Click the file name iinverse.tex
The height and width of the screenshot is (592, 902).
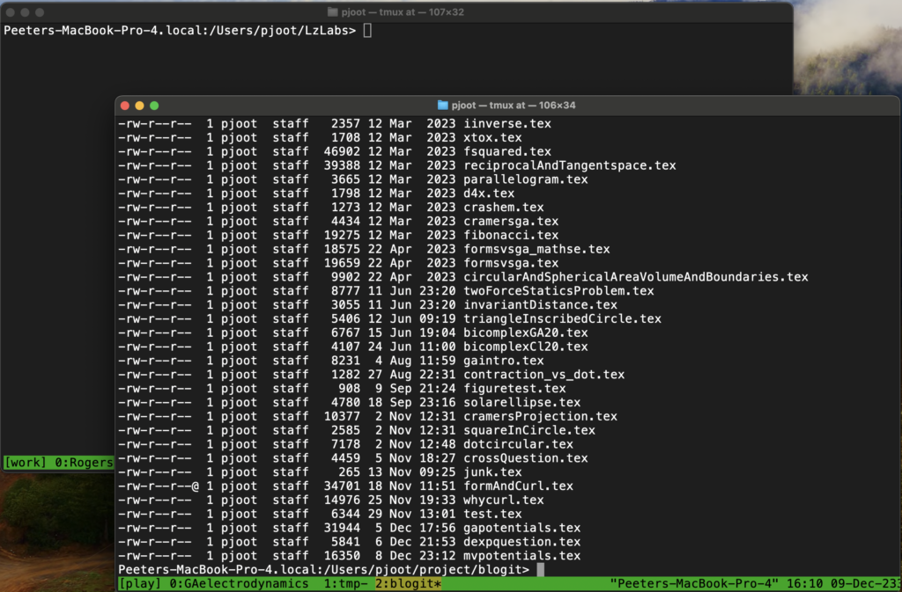pyautogui.click(x=507, y=123)
